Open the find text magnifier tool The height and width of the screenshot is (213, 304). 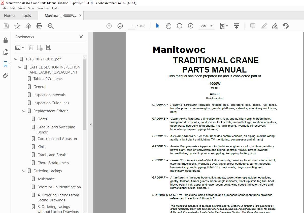[51, 26]
